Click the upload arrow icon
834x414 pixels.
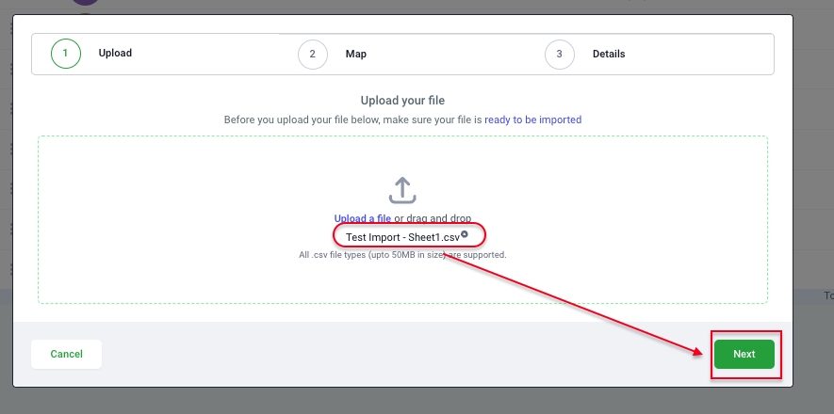pos(402,190)
